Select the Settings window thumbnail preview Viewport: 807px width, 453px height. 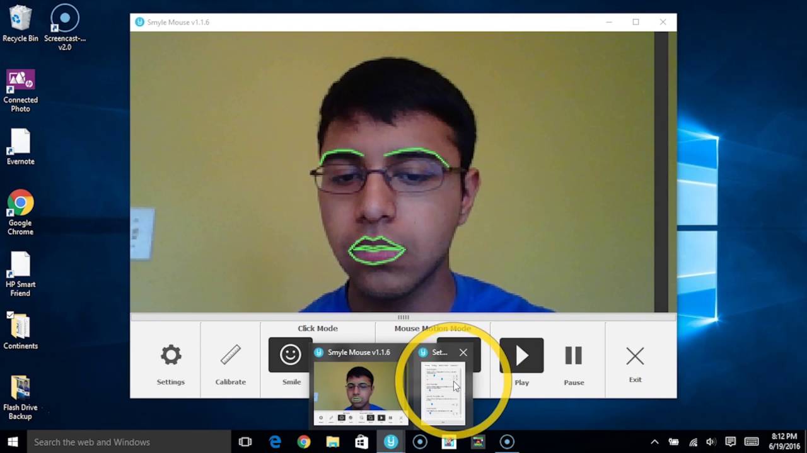click(443, 393)
